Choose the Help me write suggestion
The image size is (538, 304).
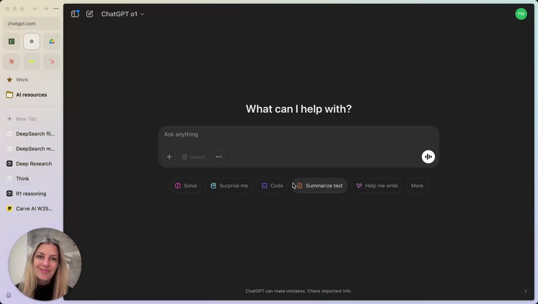[377, 186]
